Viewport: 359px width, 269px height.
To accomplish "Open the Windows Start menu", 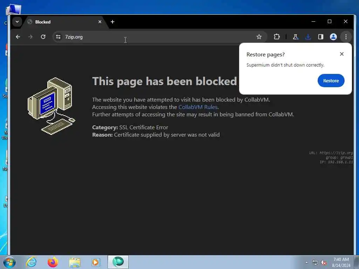I will pos(9,262).
